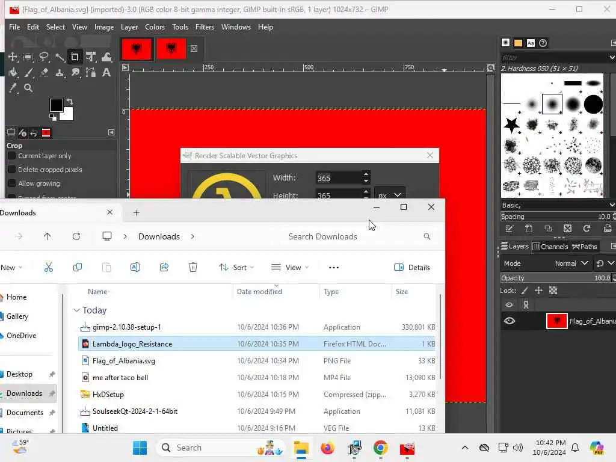616x462 pixels.
Task: Open the Windows Start menu
Action: 140,448
